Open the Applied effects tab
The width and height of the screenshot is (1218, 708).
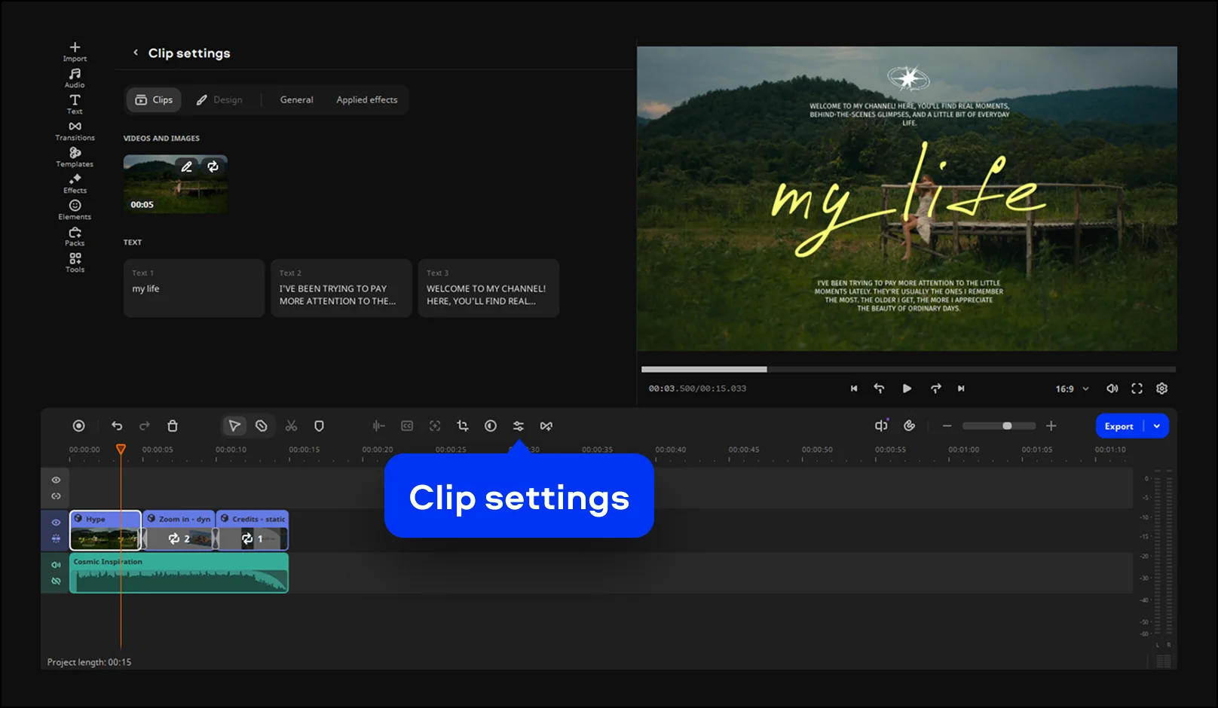(367, 100)
